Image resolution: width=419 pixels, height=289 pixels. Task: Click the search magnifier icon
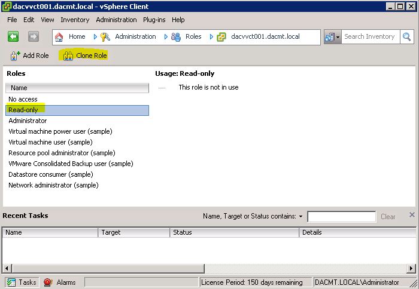[406, 36]
